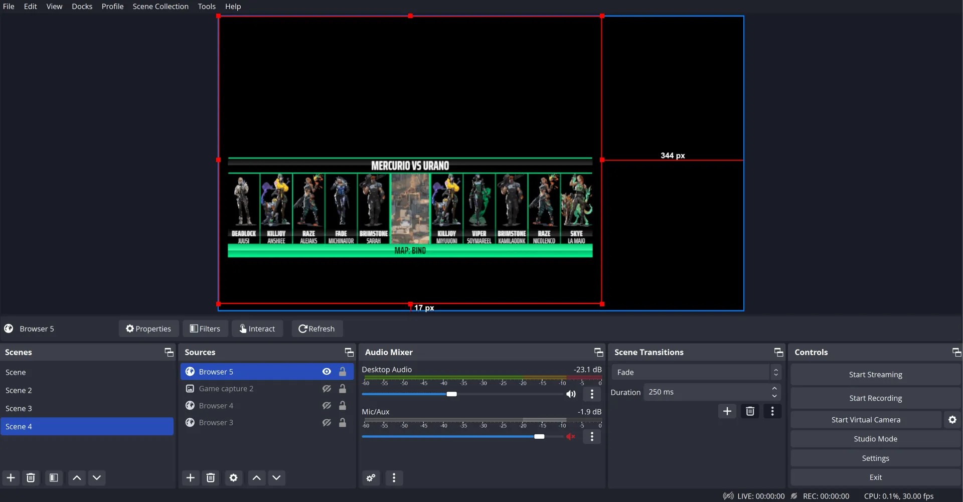Open transition properties three-dot menu
Viewport: 963px width, 502px height.
coord(772,411)
